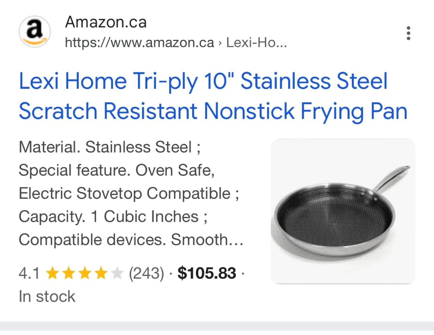The image size is (434, 335).
Task: Click the www.amazon.ca URL breadcrumb
Action: pos(140,42)
